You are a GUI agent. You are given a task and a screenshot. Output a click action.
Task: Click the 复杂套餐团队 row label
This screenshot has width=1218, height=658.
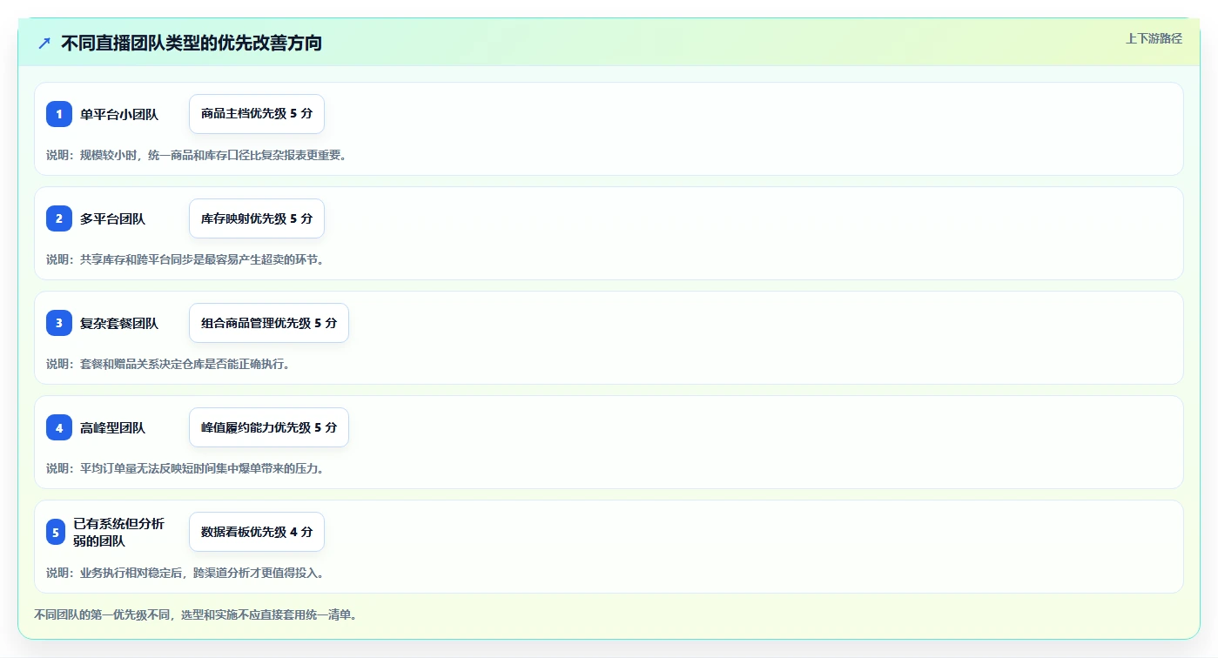click(119, 323)
